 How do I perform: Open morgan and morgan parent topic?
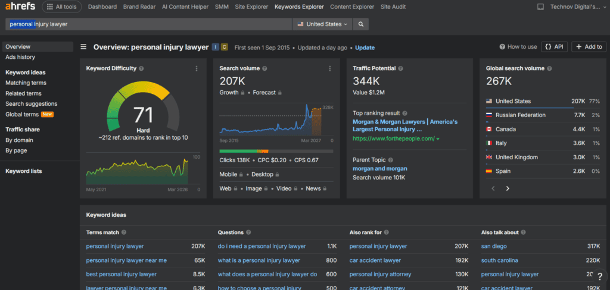tap(379, 169)
